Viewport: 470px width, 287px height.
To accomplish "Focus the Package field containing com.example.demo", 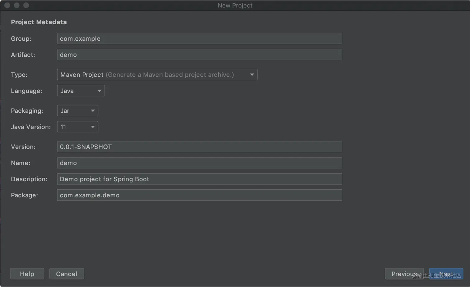I will click(199, 195).
